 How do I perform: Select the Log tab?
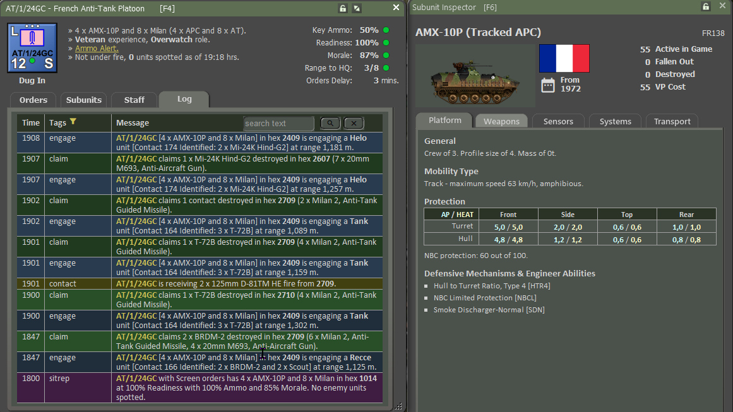point(184,99)
